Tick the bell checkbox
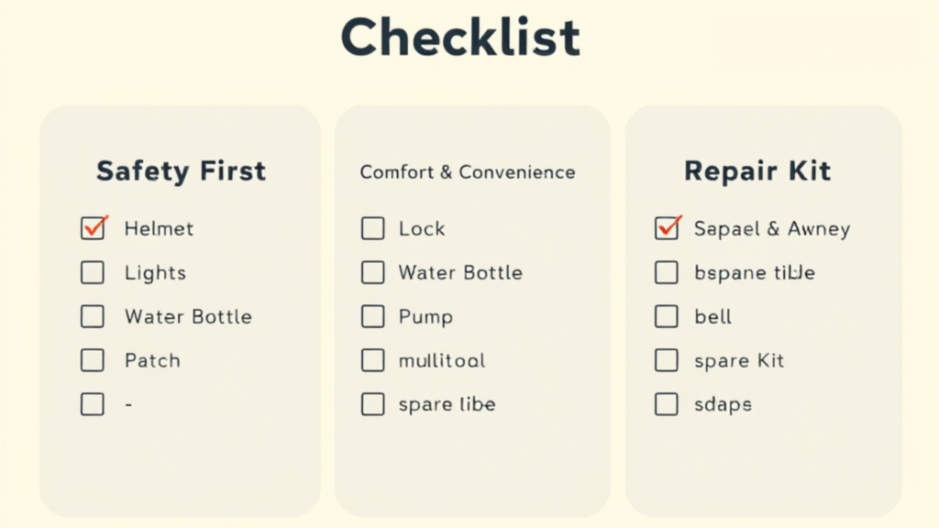 pos(667,316)
